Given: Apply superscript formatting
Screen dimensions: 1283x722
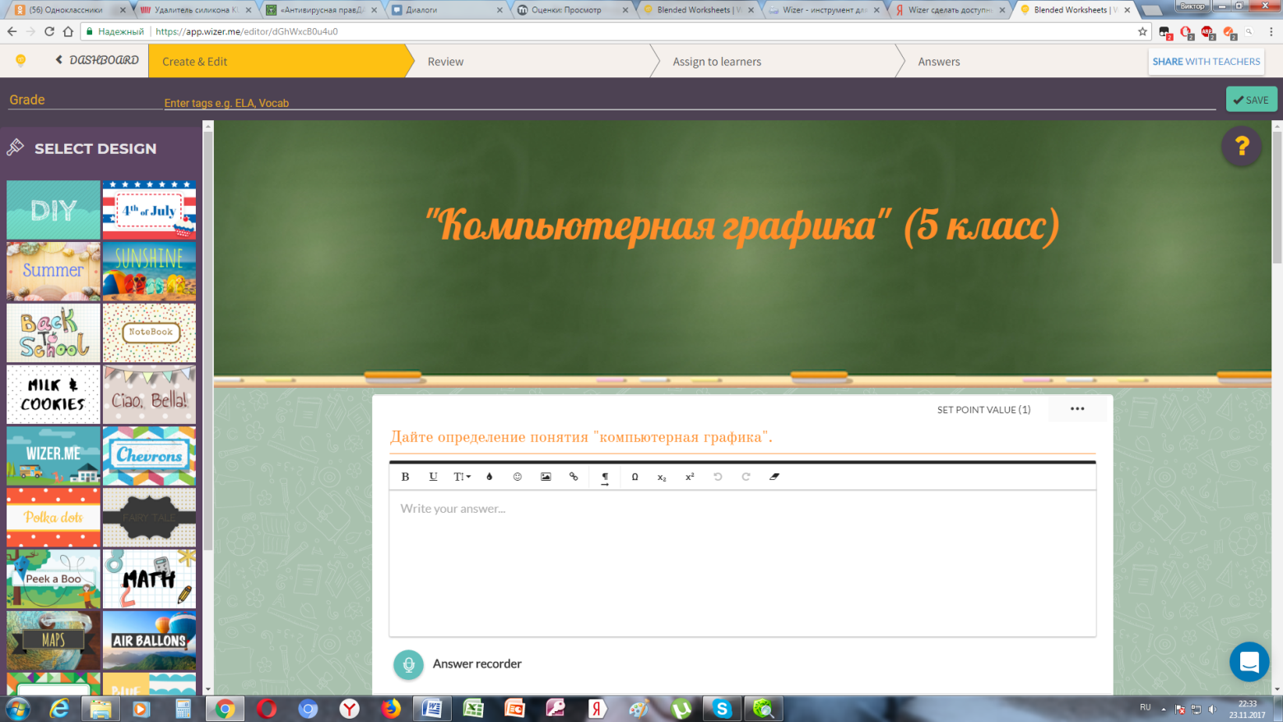Looking at the screenshot, I should [x=690, y=477].
